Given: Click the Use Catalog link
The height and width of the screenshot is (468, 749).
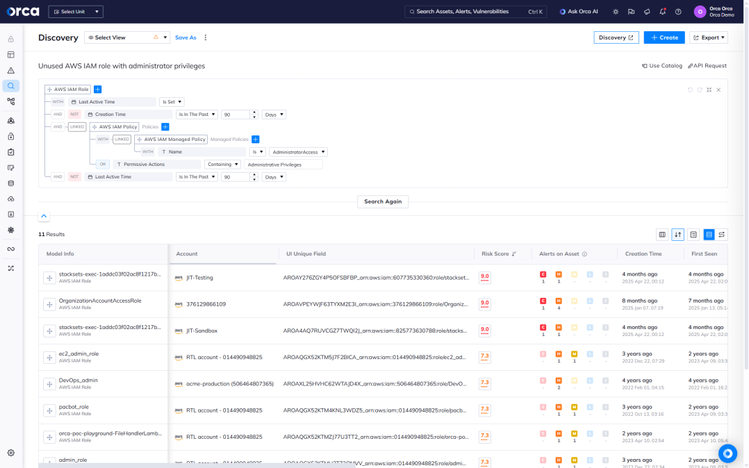Looking at the screenshot, I should pyautogui.click(x=662, y=66).
